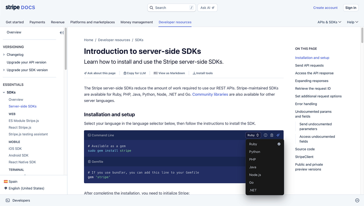Open Stripe.js testing assistant link
364x206 pixels.
pyautogui.click(x=28, y=134)
